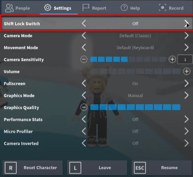Decrease Camera Sensitivity with minus icon

[84, 59]
